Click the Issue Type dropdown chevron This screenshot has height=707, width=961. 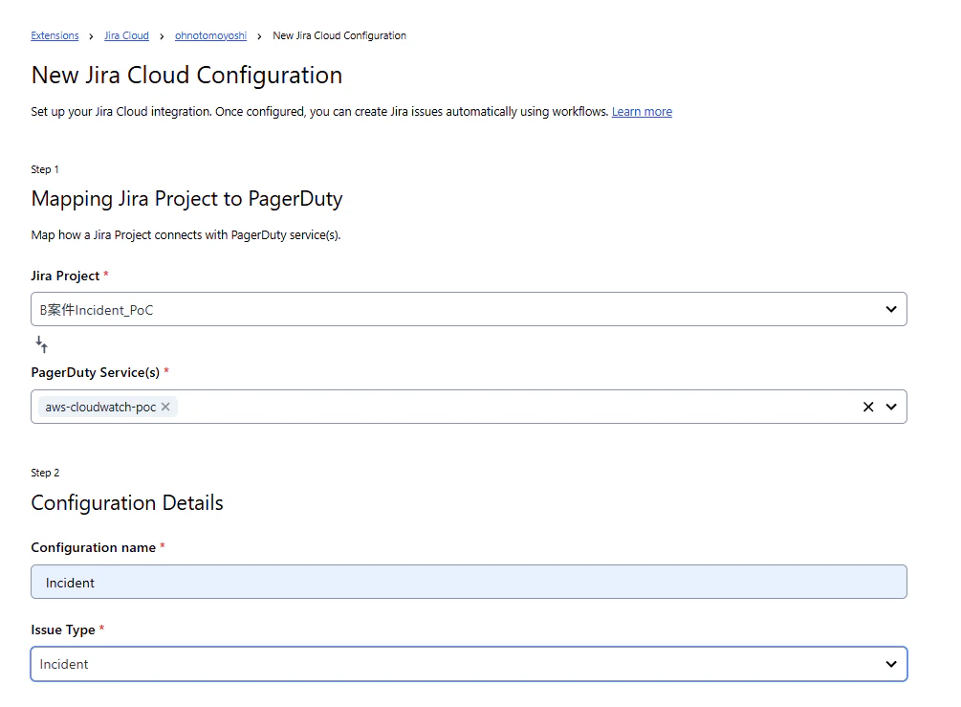[x=891, y=664]
